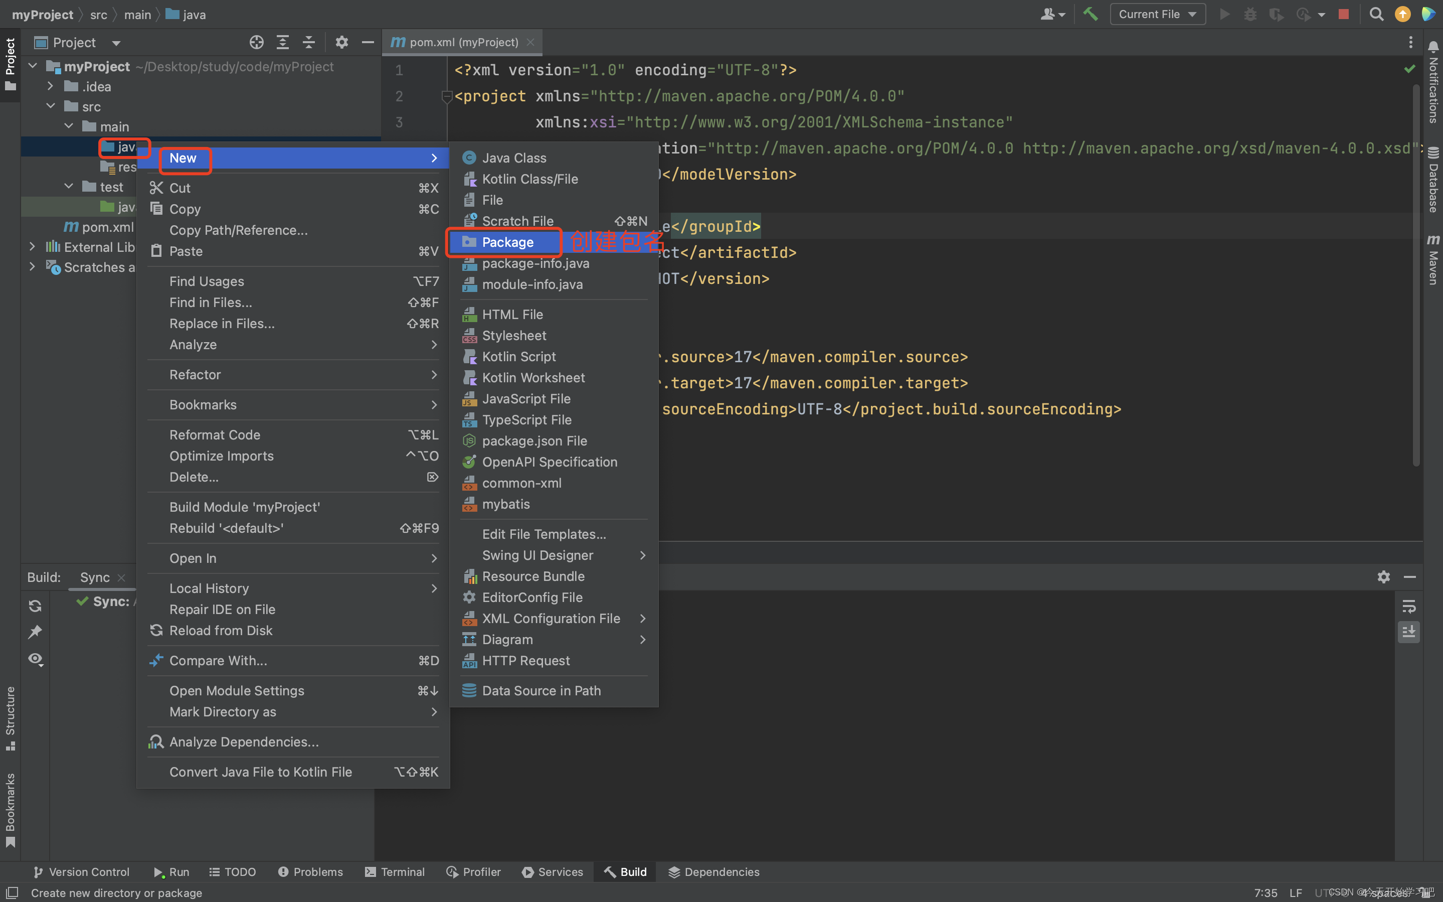1443x902 pixels.
Task: Click the Rerun sync icon in Build panel
Action: coord(35,606)
